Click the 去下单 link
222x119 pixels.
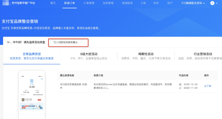(208, 86)
